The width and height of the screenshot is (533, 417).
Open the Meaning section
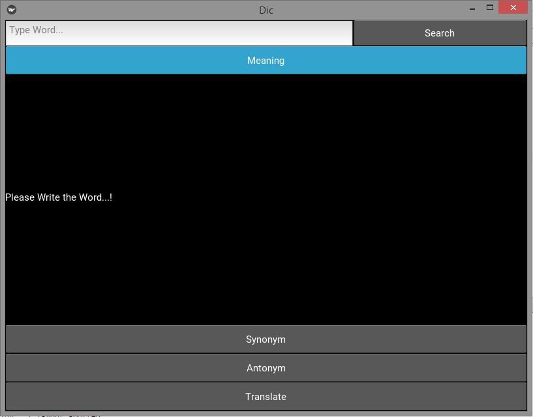266,61
